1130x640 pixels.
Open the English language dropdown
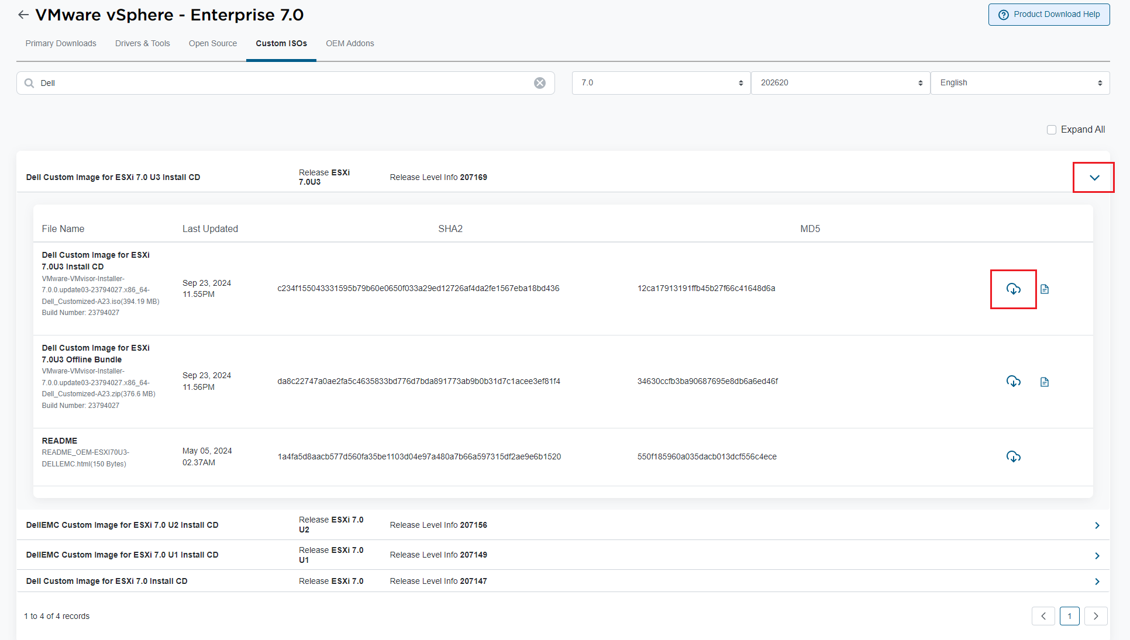[x=1019, y=82]
